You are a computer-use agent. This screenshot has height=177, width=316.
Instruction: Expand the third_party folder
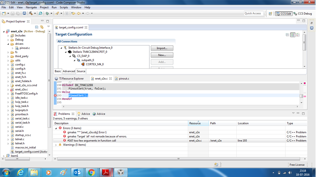pyautogui.click(x=8, y=56)
